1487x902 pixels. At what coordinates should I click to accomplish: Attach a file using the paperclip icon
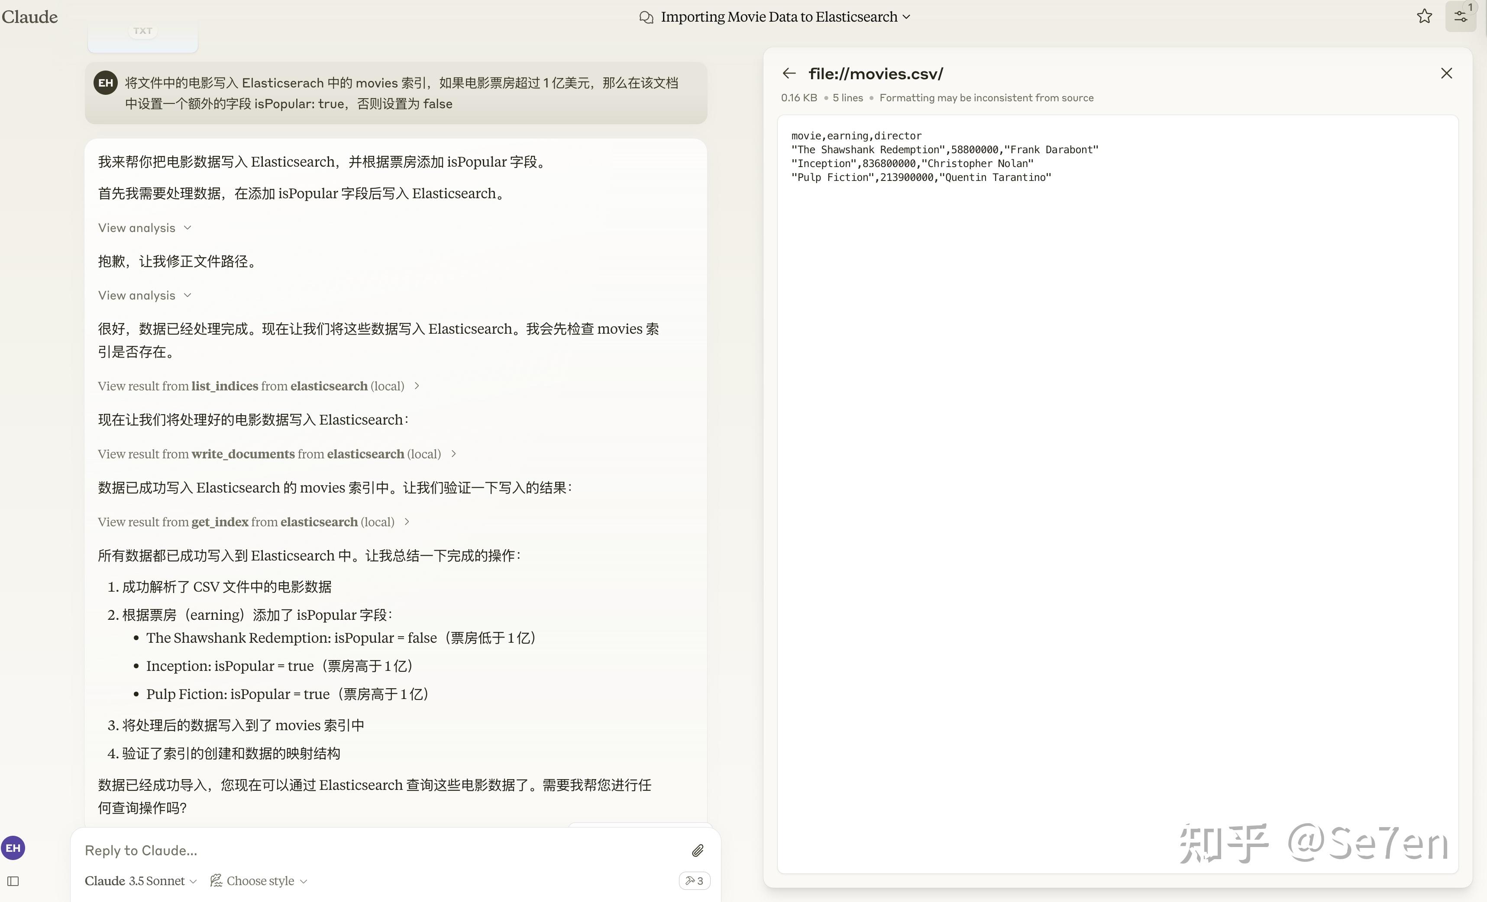pyautogui.click(x=698, y=850)
